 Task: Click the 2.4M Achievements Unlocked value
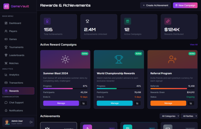tap(90, 30)
